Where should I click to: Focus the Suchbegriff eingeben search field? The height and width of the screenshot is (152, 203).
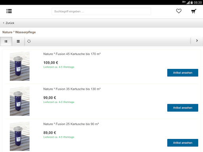coord(101,11)
